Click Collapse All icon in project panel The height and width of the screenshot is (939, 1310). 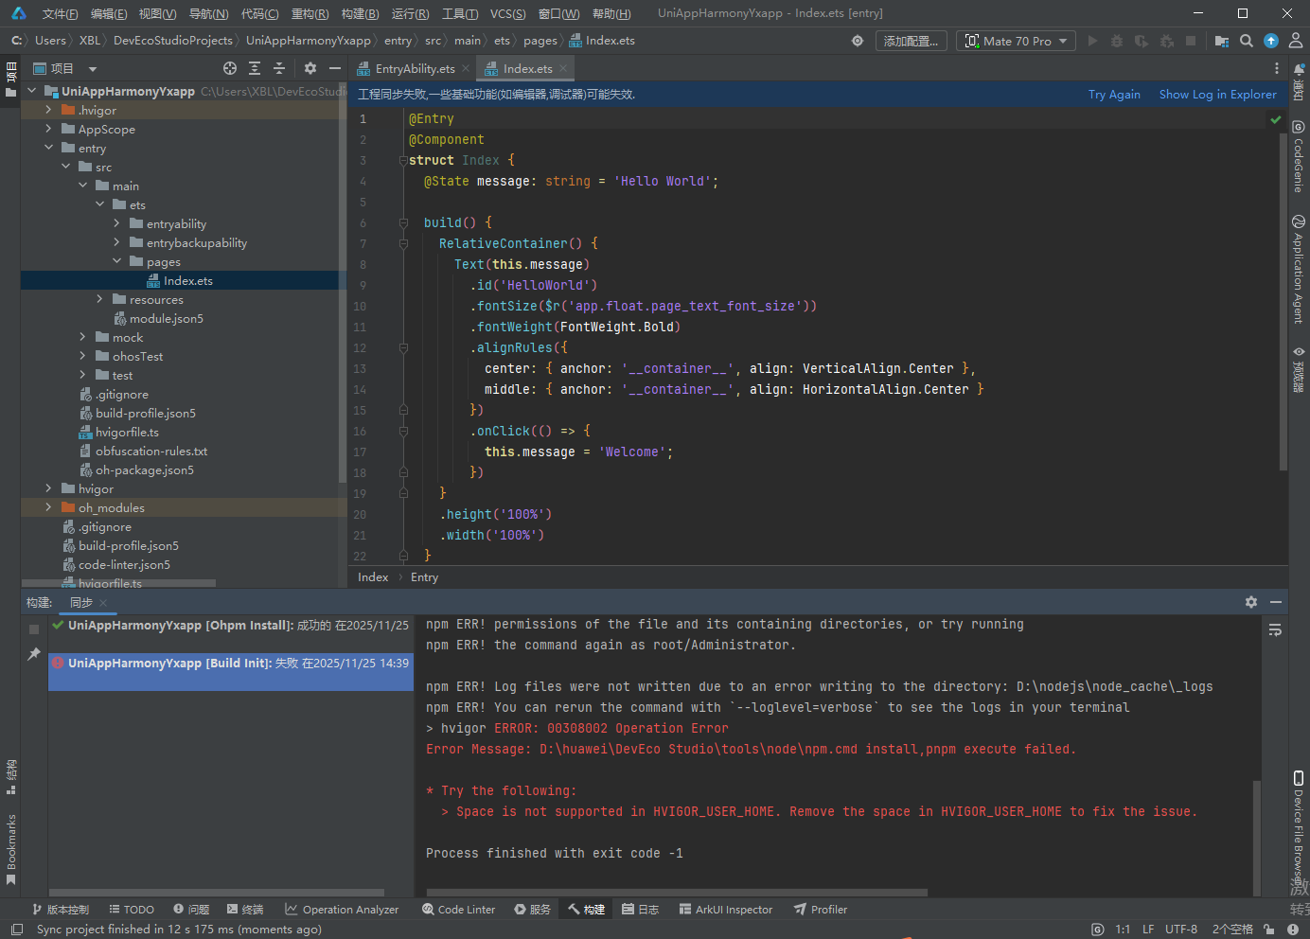click(x=279, y=68)
